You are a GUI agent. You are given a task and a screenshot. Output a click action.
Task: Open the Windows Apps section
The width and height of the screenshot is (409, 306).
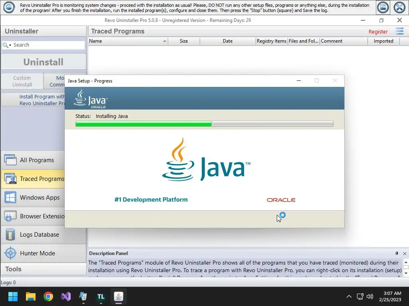tap(33, 198)
